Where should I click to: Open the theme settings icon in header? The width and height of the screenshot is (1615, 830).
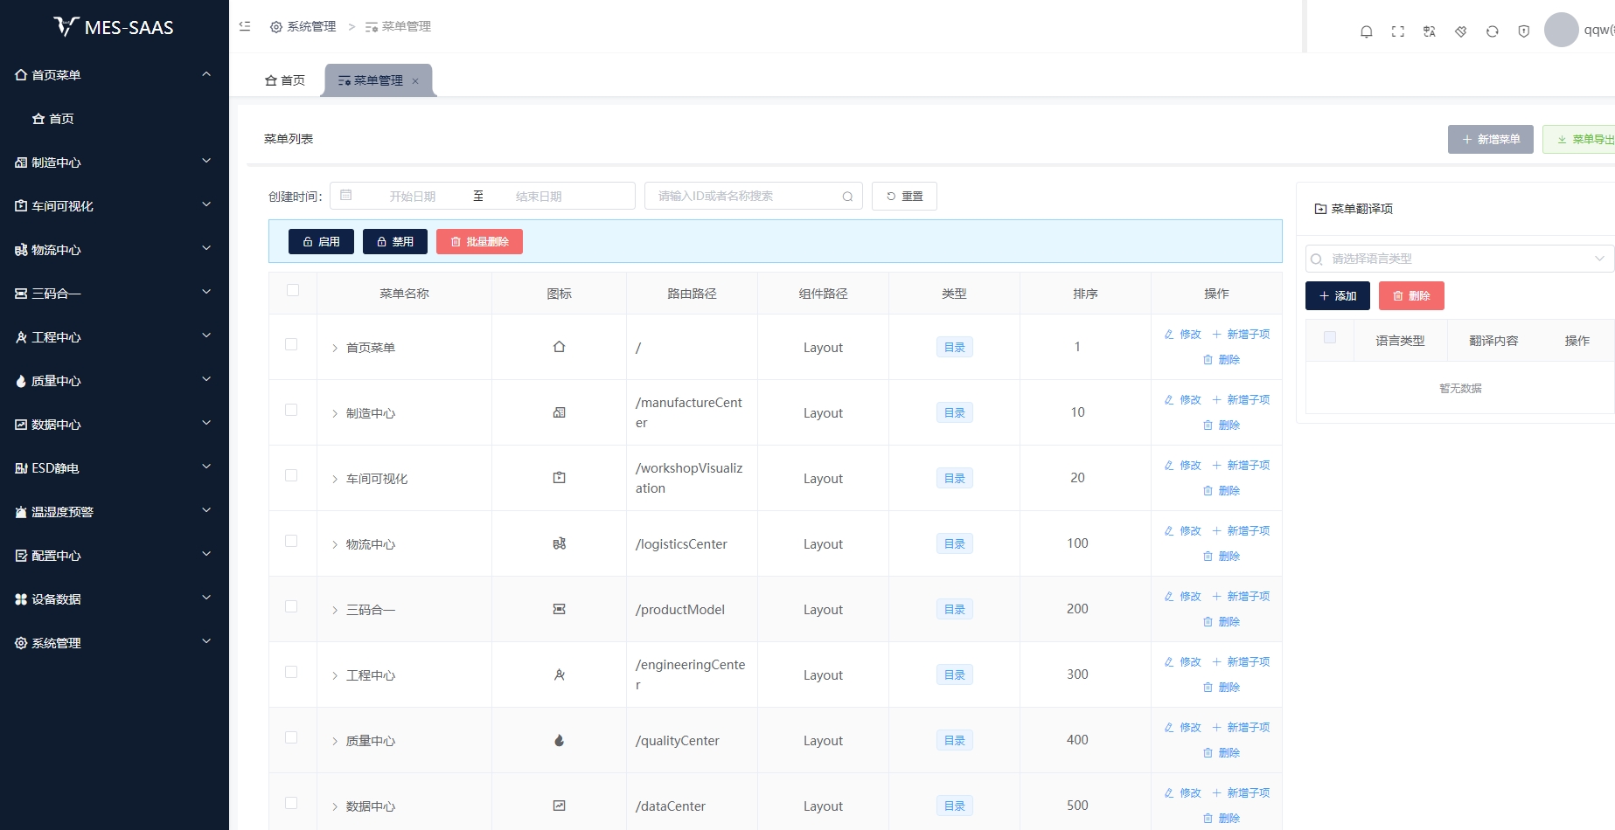1461,31
